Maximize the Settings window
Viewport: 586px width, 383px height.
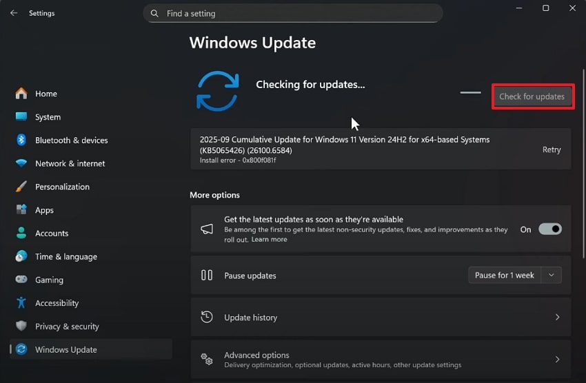(545, 8)
